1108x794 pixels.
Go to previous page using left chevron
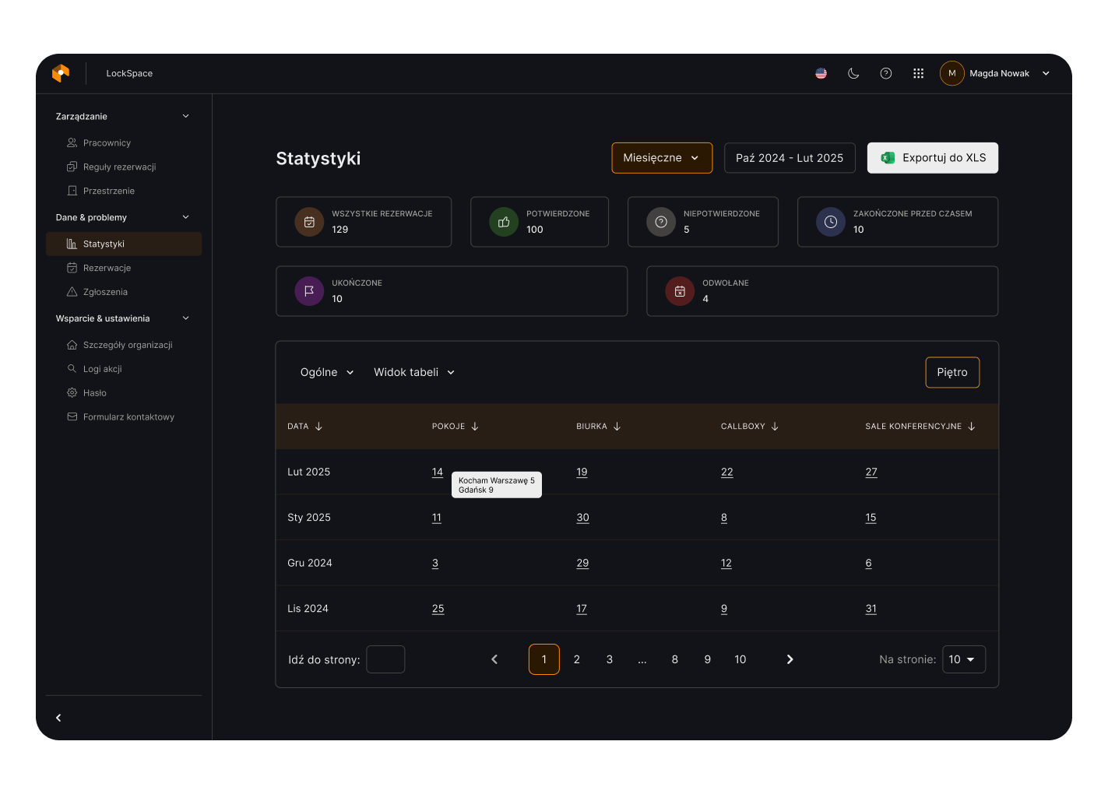click(x=494, y=659)
